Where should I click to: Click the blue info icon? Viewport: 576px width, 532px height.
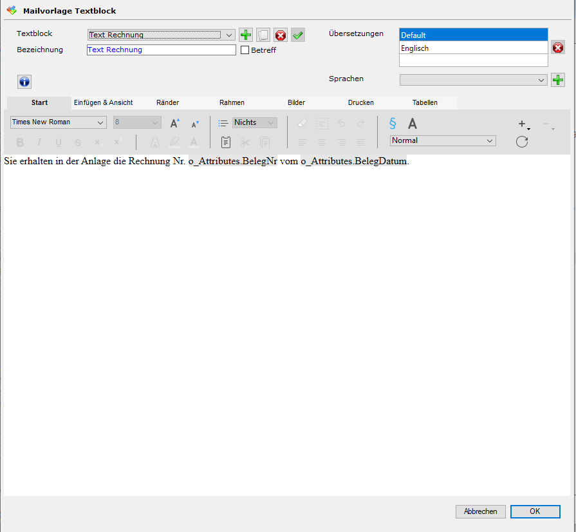(x=24, y=82)
